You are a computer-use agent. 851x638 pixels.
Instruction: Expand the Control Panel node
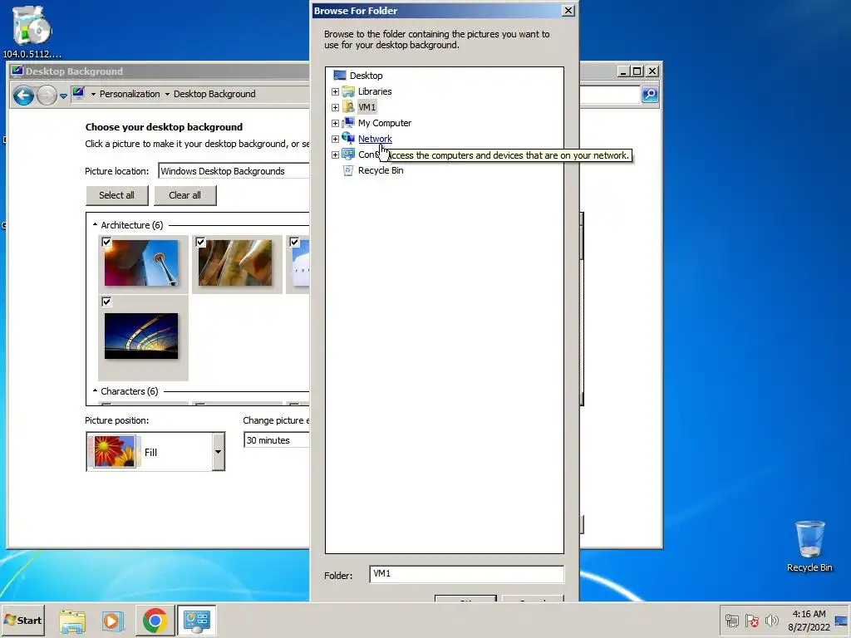pyautogui.click(x=335, y=155)
